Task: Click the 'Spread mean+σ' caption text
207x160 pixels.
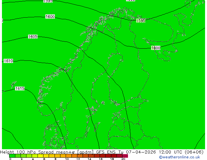Action: pyautogui.click(x=56, y=152)
